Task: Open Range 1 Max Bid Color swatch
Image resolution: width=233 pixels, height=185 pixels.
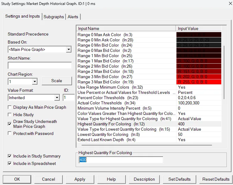Action: click(199, 61)
